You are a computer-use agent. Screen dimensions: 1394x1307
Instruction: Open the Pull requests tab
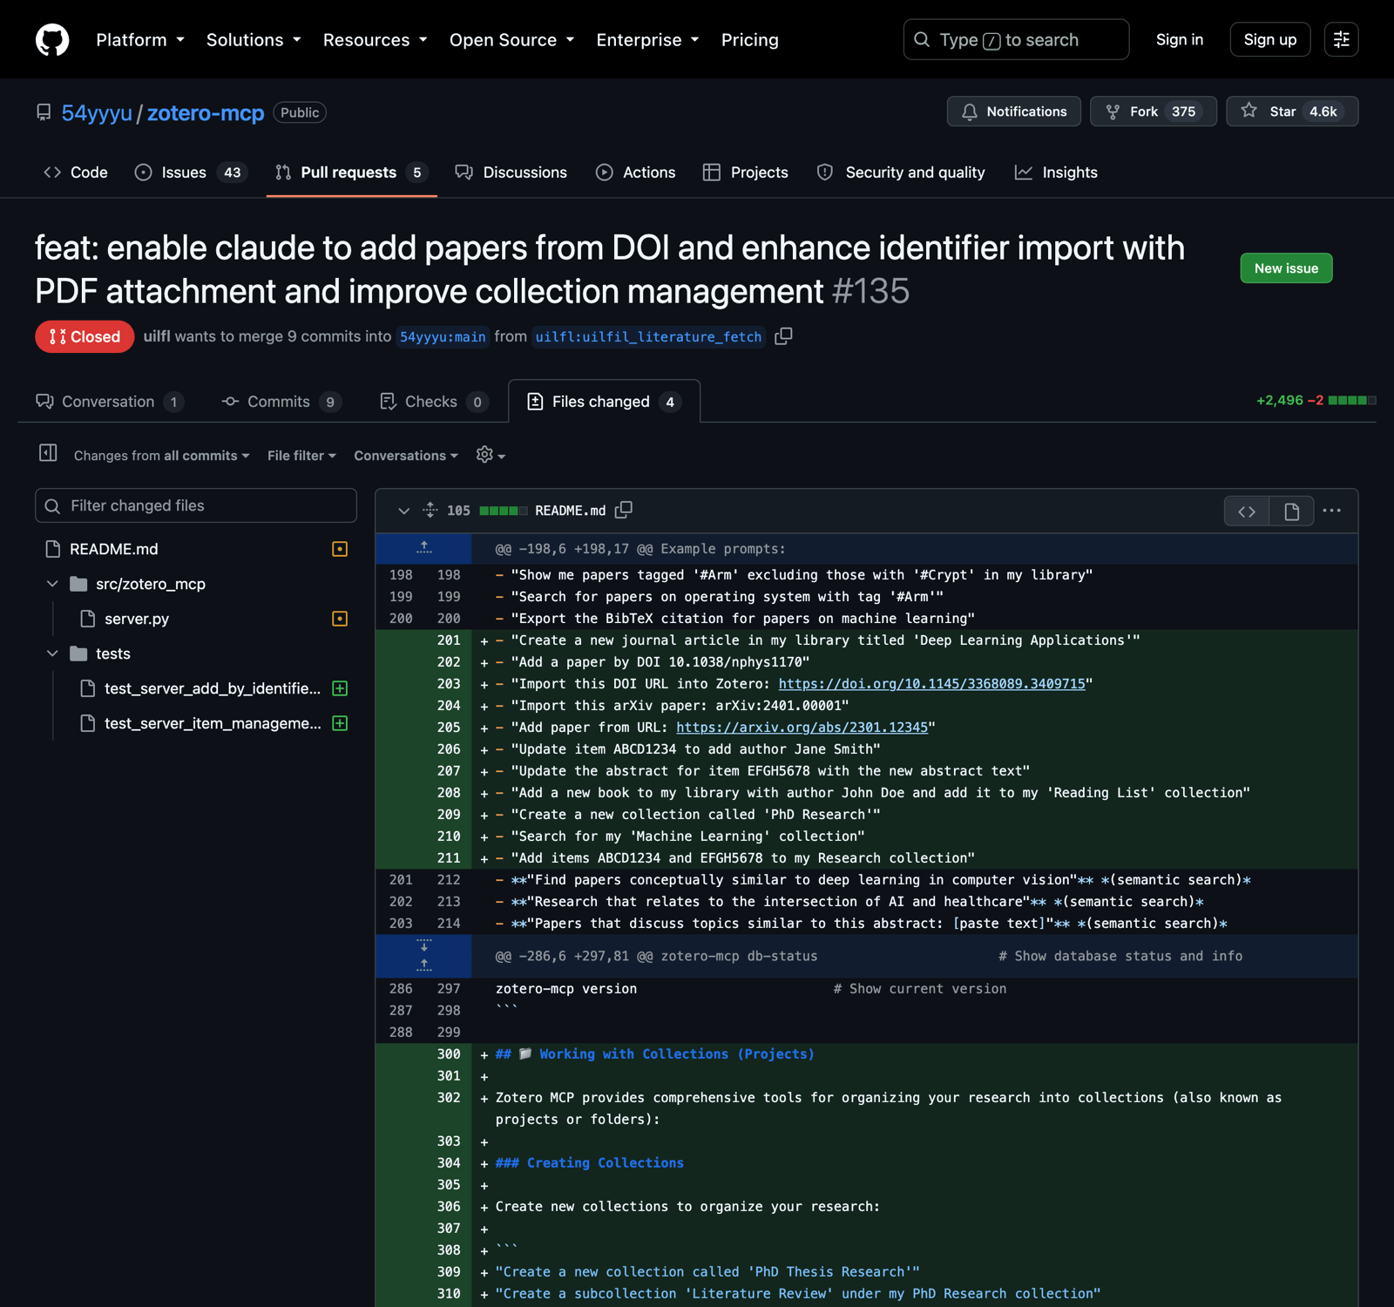(351, 173)
